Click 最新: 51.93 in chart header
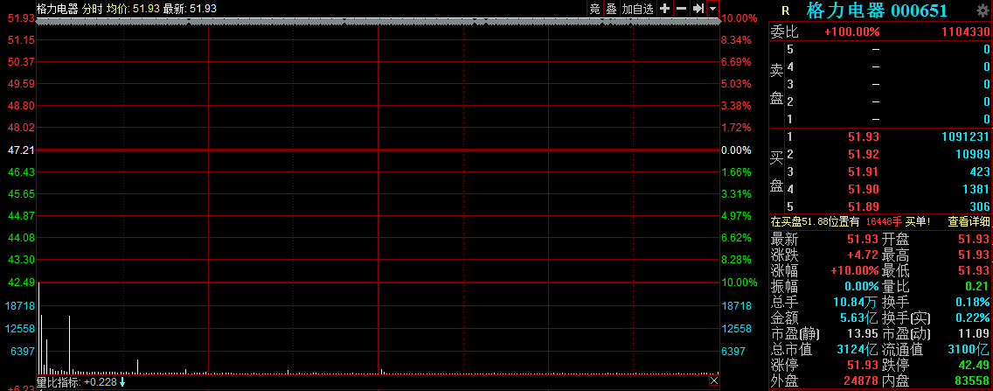993x391 pixels. (190, 9)
